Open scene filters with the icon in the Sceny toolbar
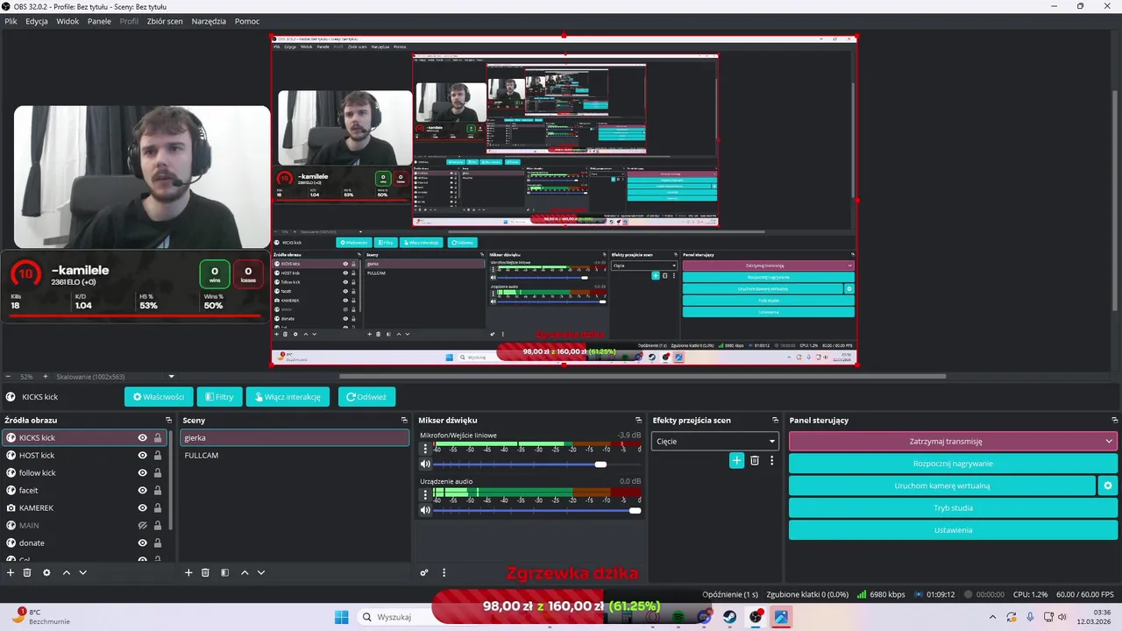Image resolution: width=1122 pixels, height=631 pixels. pyautogui.click(x=224, y=572)
